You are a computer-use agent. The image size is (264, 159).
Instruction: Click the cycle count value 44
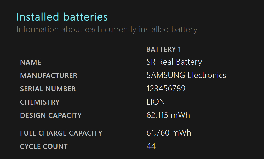[x=151, y=146]
